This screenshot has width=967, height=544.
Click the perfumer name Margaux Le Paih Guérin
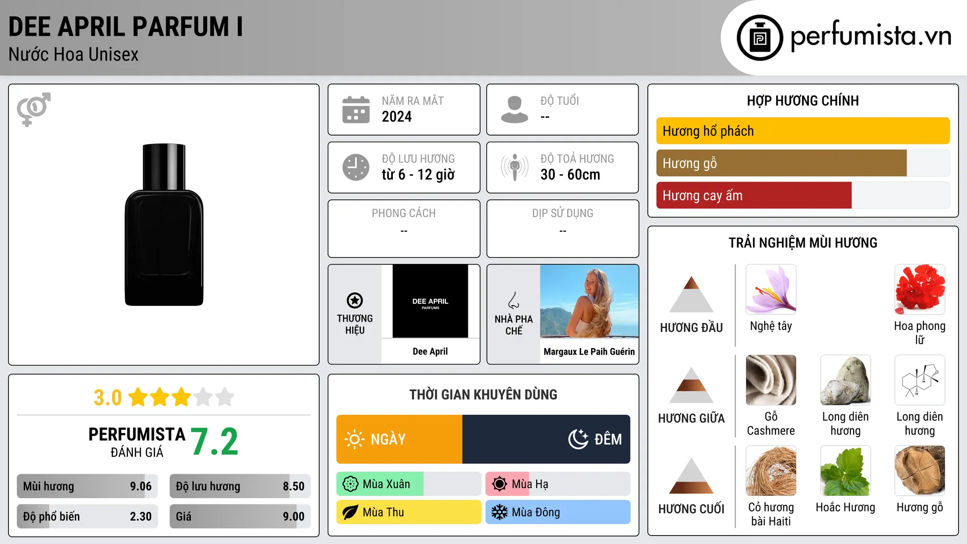point(589,351)
